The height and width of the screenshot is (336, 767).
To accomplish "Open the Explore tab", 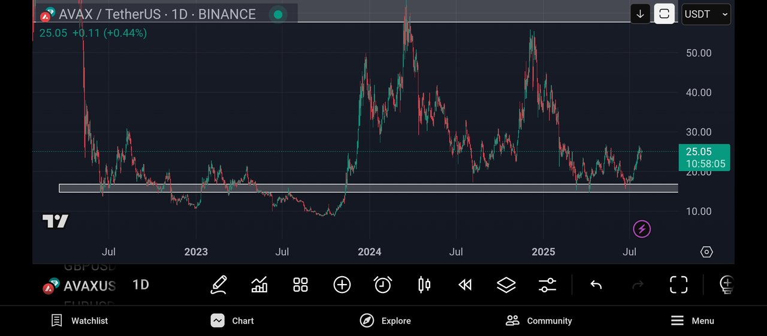I will [x=385, y=320].
